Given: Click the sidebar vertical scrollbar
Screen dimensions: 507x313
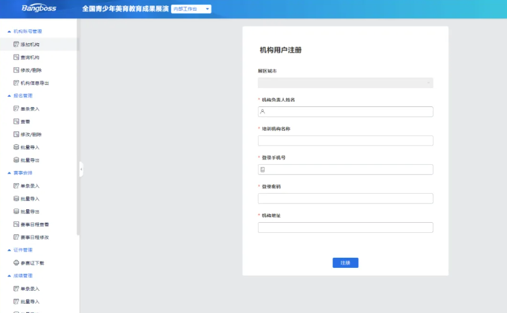Looking at the screenshot, I should pos(77,135).
